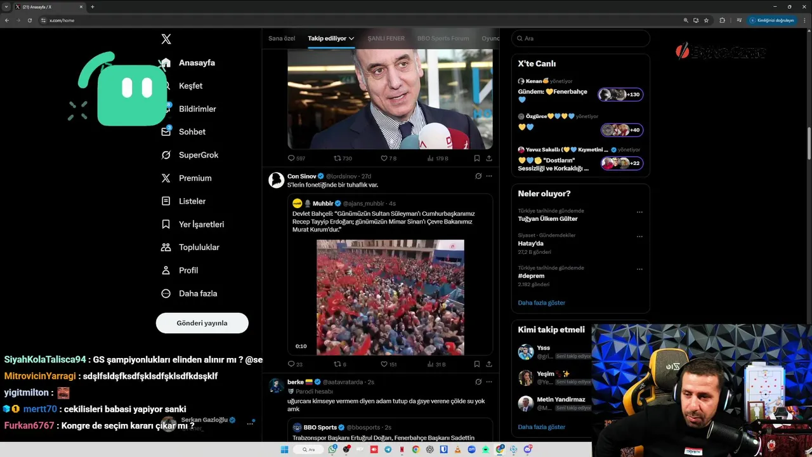Open more options on Con Sinov's post
The image size is (812, 457).
489,176
